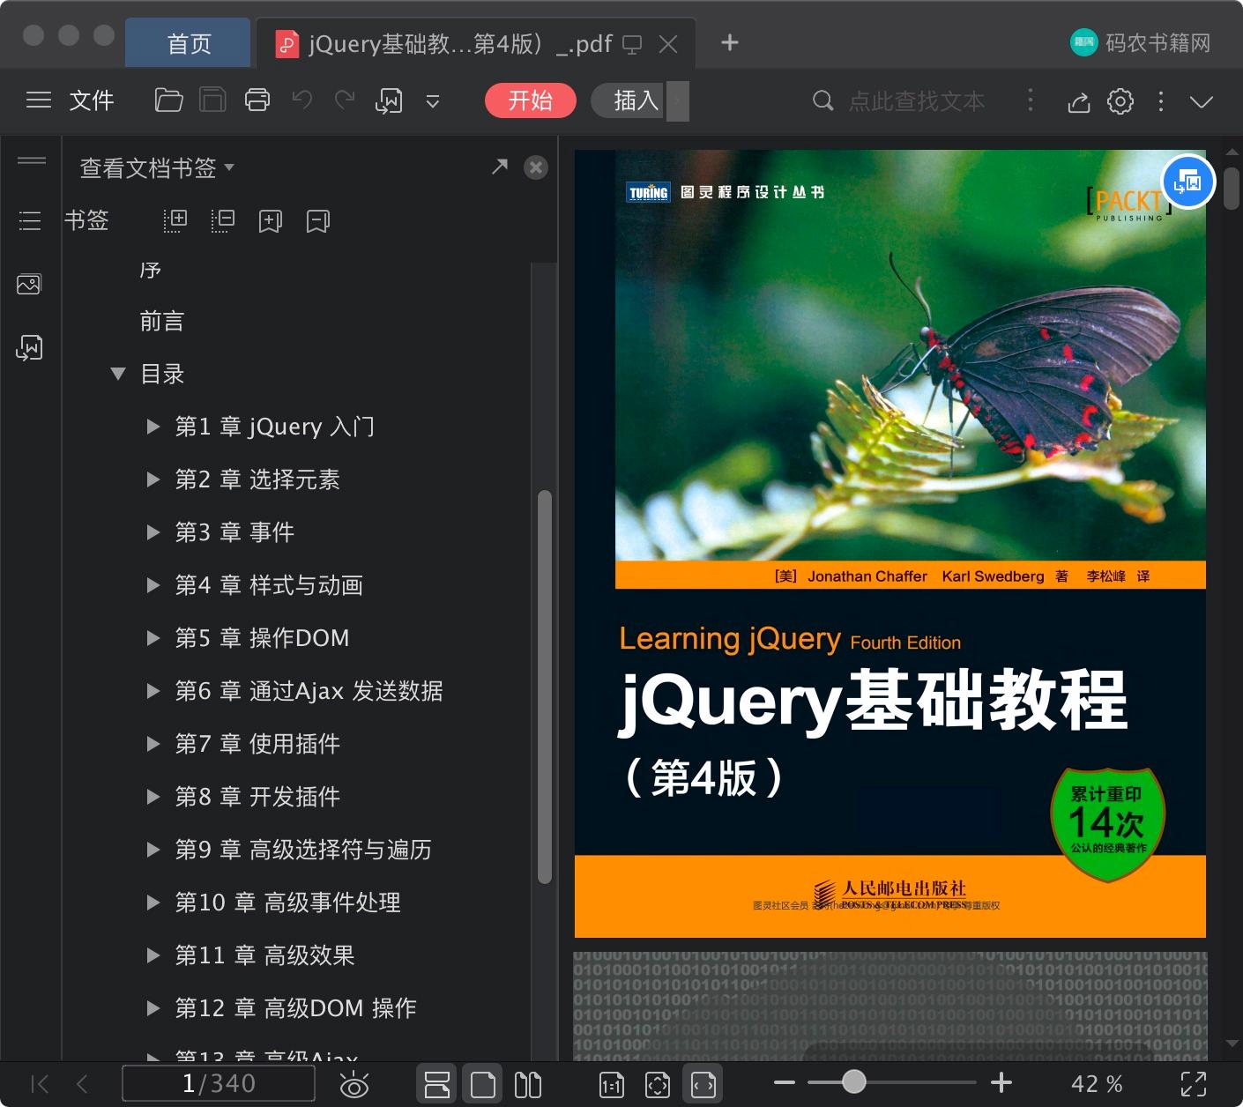Click the delete bookmark icon
Image resolution: width=1243 pixels, height=1107 pixels.
[x=317, y=220]
